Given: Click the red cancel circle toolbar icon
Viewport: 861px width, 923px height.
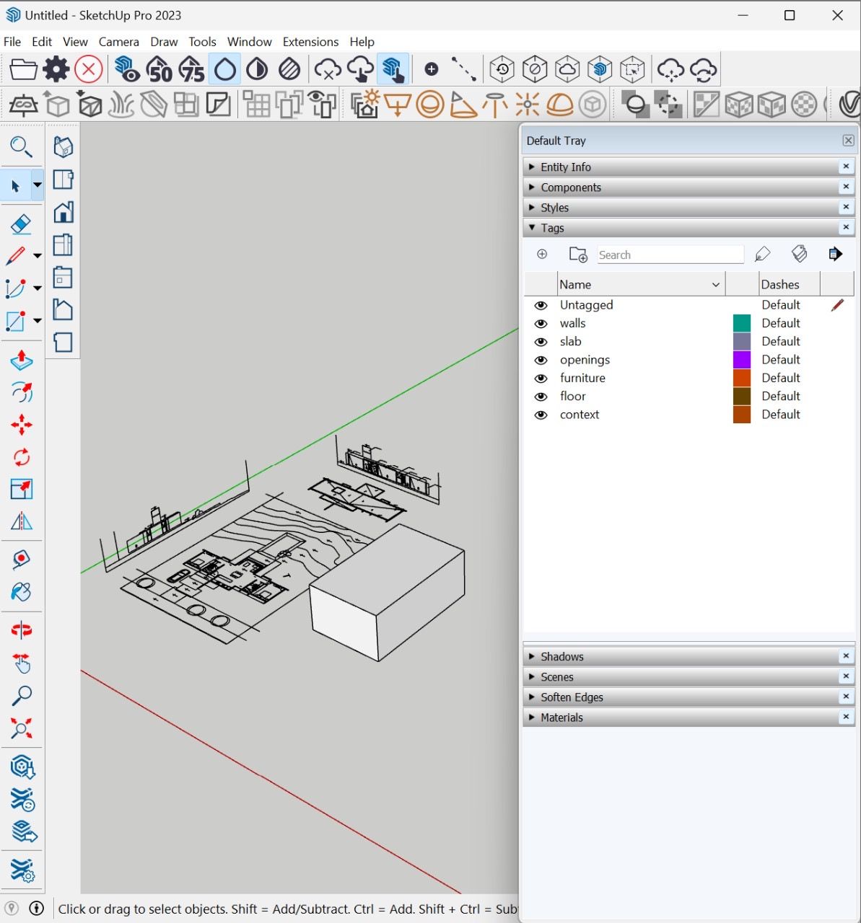Looking at the screenshot, I should (x=89, y=69).
